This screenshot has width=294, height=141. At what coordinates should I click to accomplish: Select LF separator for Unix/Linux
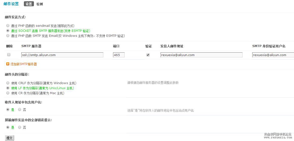pos(8,88)
